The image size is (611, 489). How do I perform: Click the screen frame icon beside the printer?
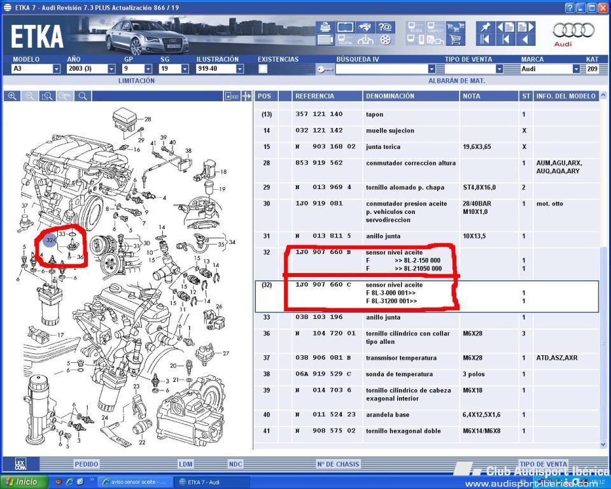[x=345, y=27]
